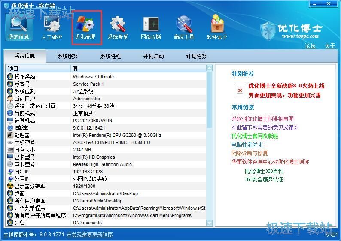
Task: Switch to the 系统信息 tab
Action: tap(25, 56)
